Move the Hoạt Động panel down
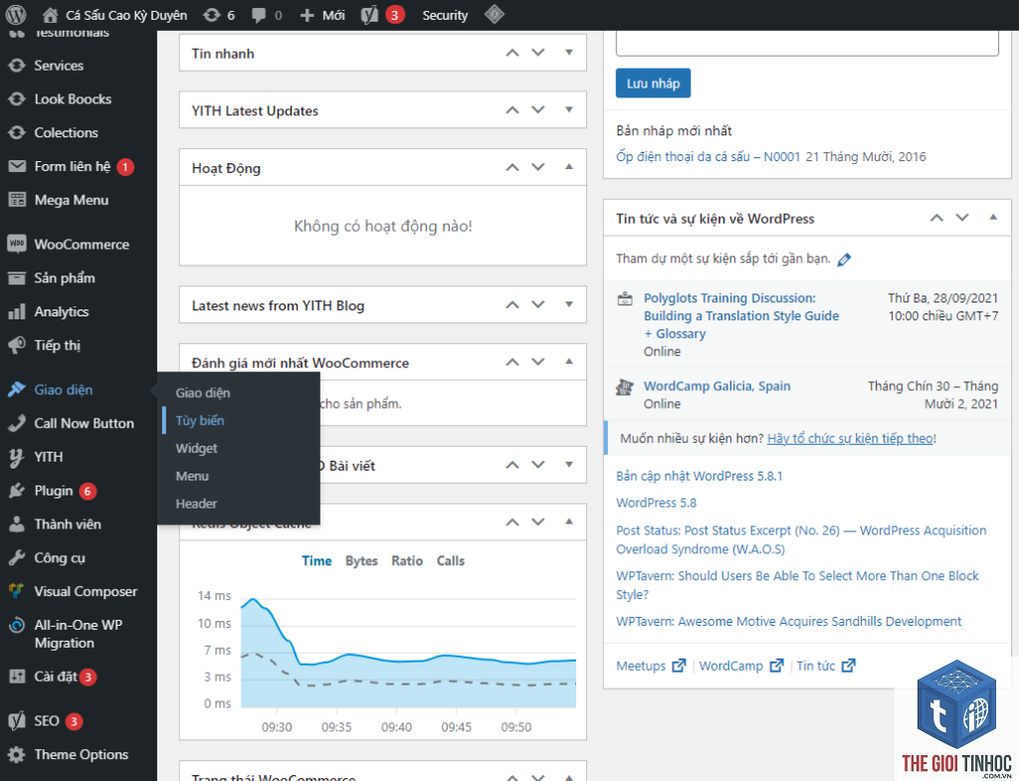 tap(538, 167)
